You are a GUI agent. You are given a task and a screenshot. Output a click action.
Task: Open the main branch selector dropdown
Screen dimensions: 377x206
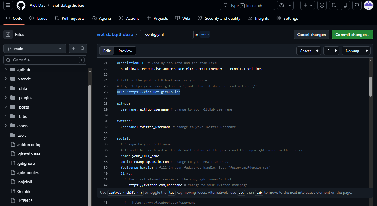(x=35, y=49)
